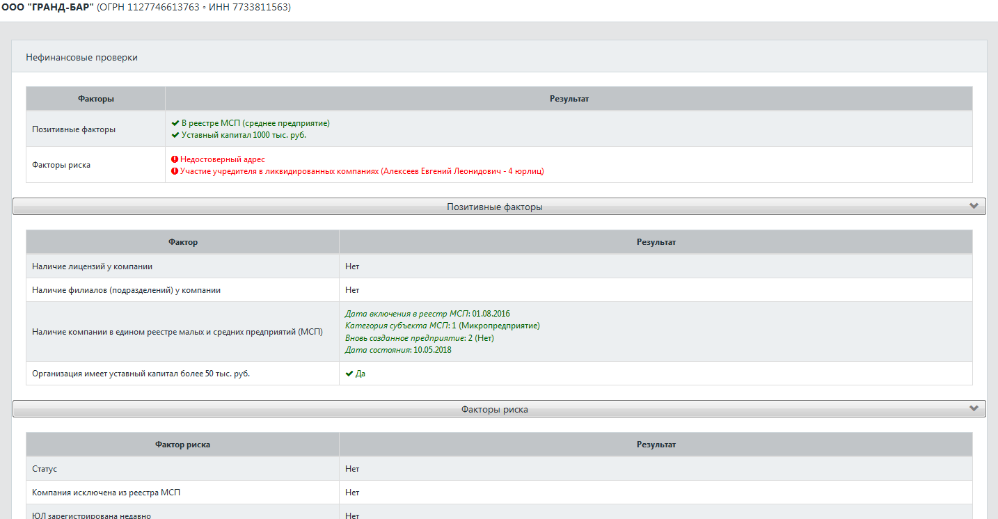
Task: Click the "Факторы" column header in the summary table
Action: coord(96,99)
